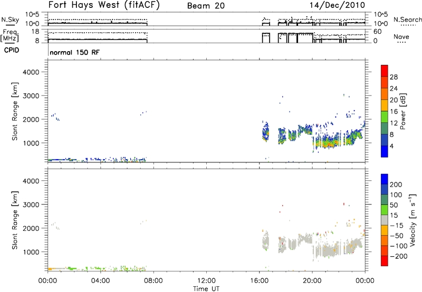Click the '08:00' time axis label
The width and height of the screenshot is (422, 292).
pos(154,281)
